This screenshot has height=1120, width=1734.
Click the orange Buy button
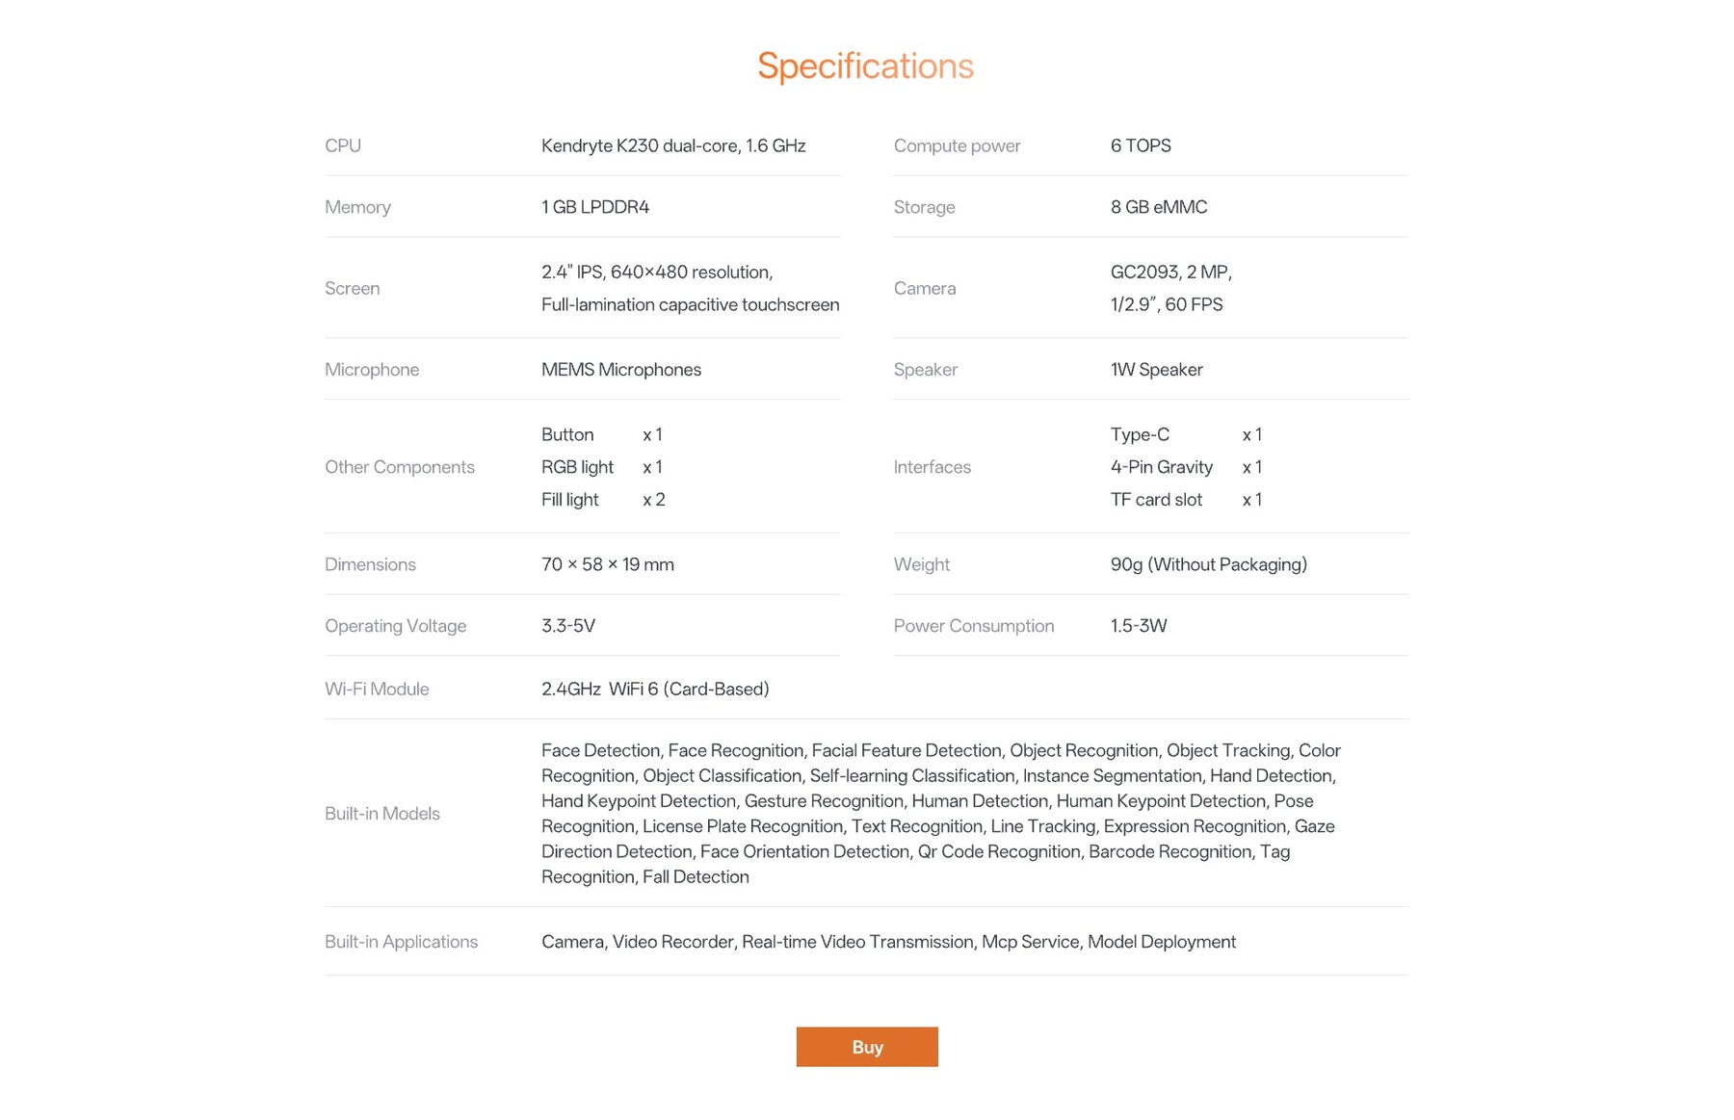pos(866,1047)
